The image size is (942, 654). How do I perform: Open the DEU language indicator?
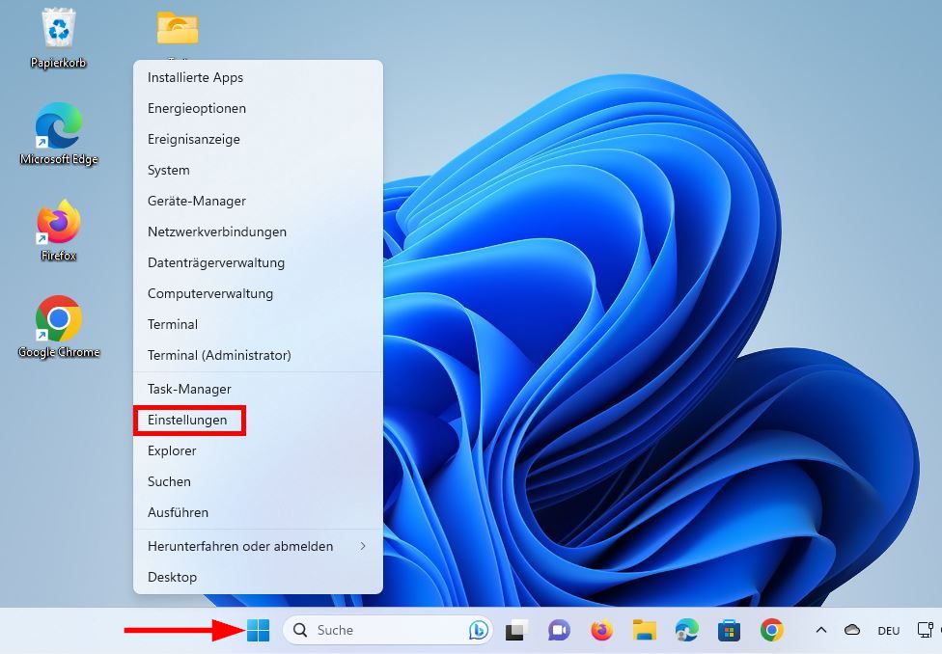887,630
